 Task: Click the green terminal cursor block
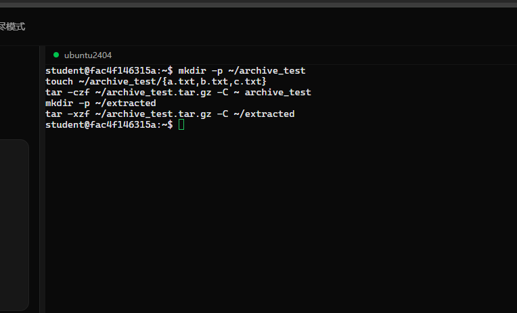[x=181, y=124]
